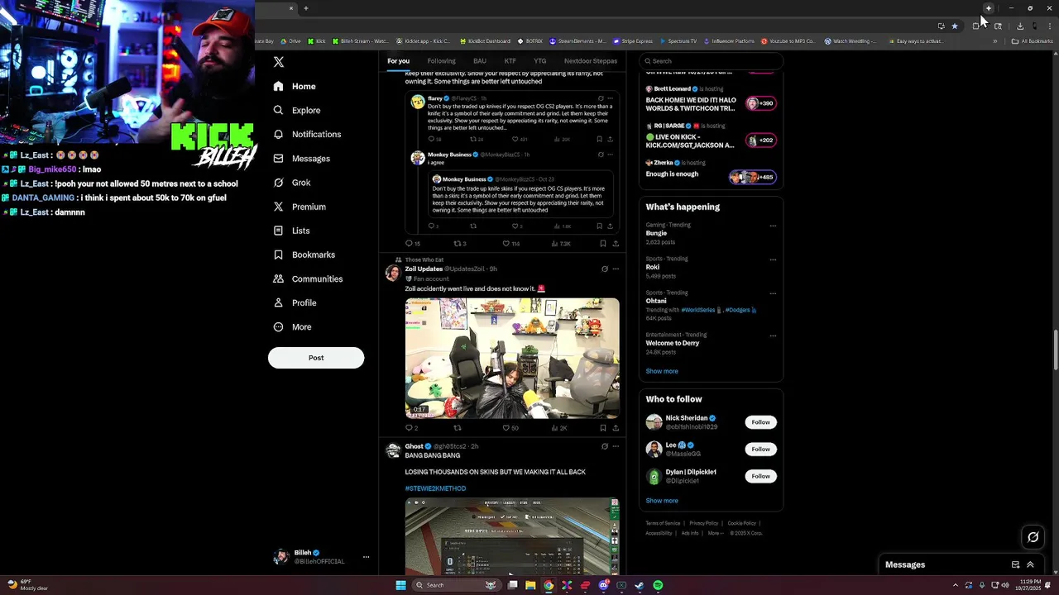Screen dimensions: 1059x595
Task: Expand the Messages drawer
Action: [1030, 564]
